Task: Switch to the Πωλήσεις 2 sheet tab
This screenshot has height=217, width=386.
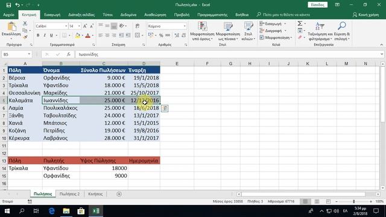Action: [70, 194]
